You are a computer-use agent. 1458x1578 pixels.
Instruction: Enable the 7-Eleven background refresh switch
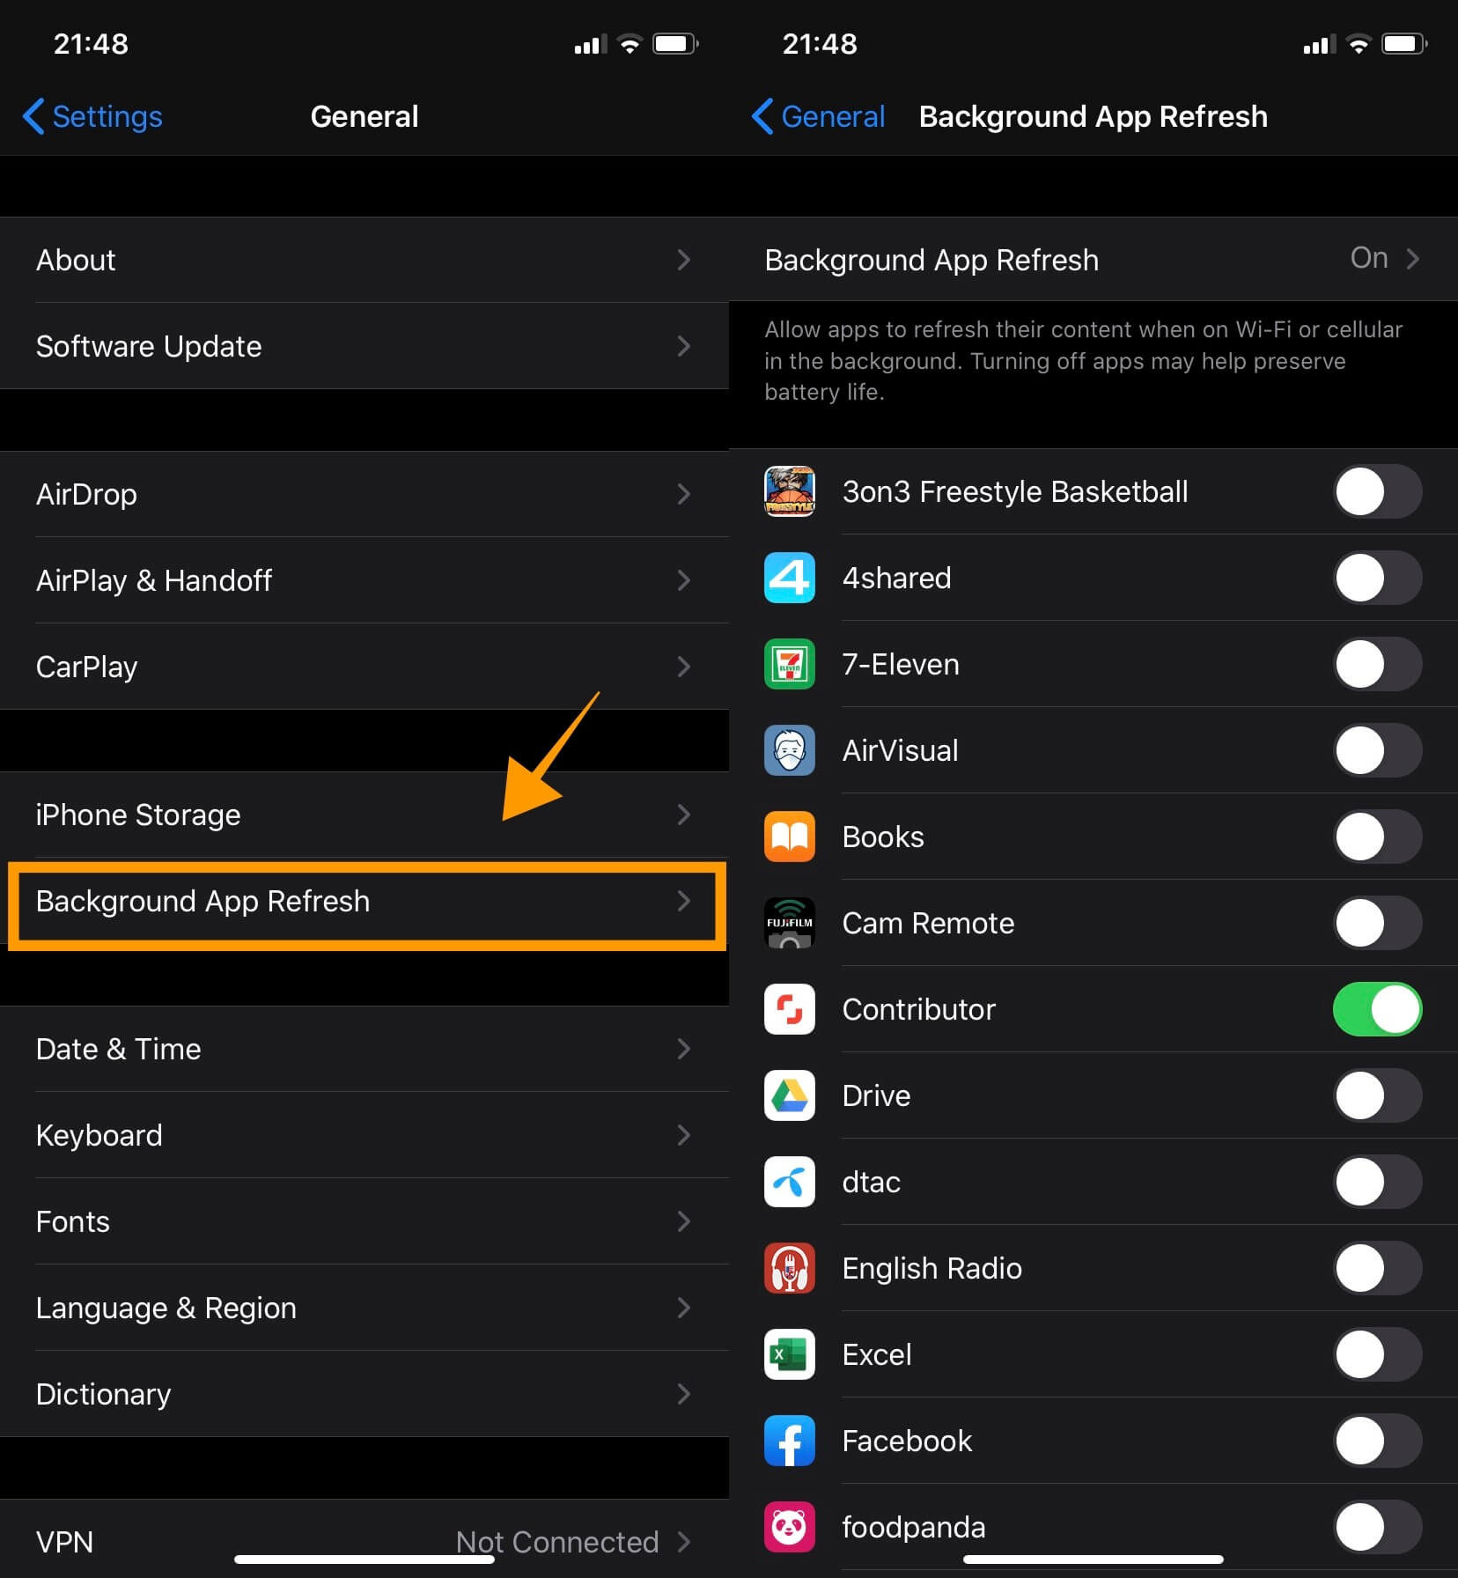tap(1377, 664)
